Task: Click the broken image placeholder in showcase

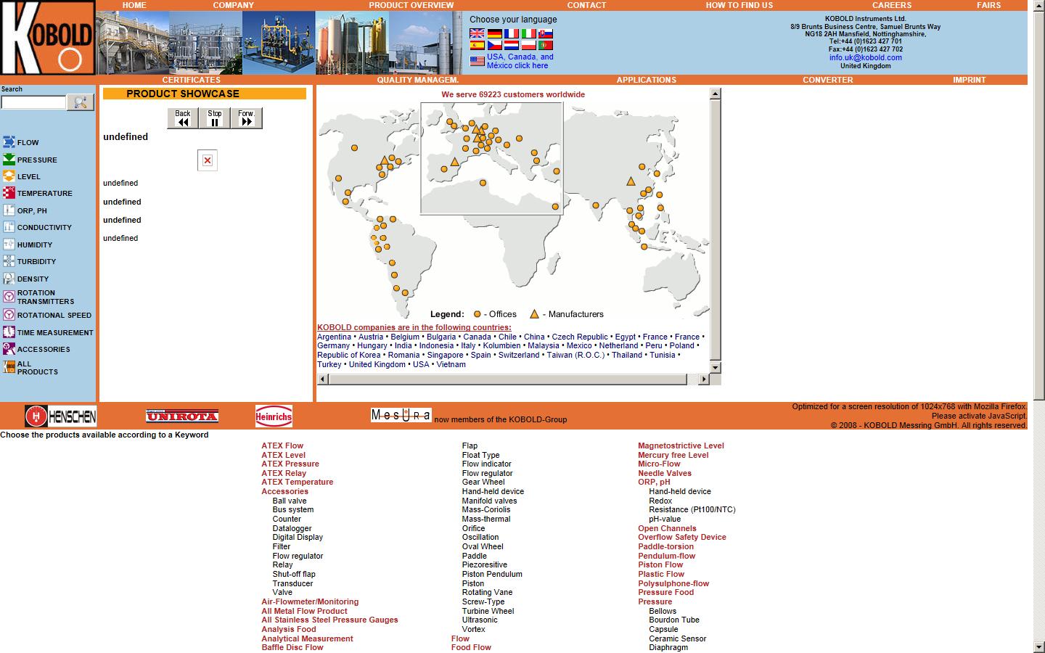Action: tap(208, 160)
